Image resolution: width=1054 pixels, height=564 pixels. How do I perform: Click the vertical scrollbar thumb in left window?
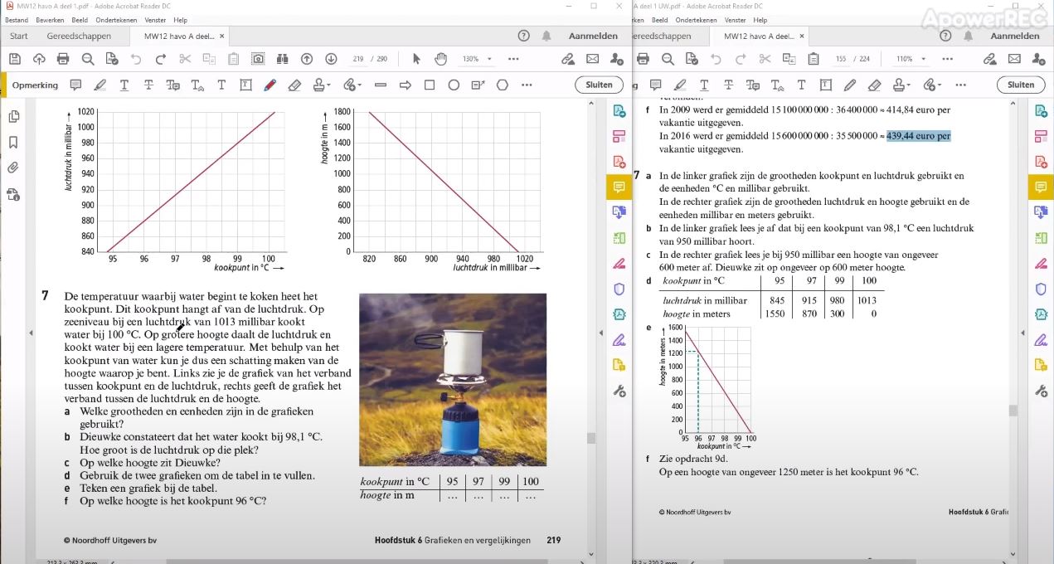click(x=591, y=438)
